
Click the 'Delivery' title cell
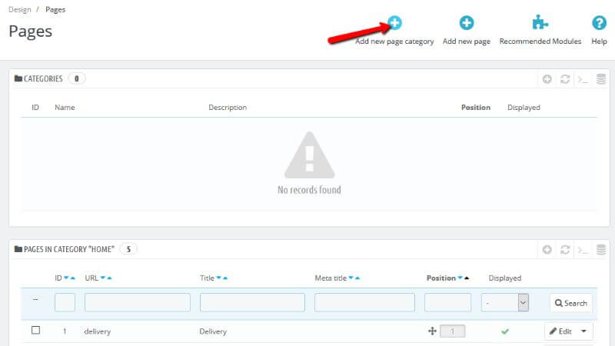213,331
